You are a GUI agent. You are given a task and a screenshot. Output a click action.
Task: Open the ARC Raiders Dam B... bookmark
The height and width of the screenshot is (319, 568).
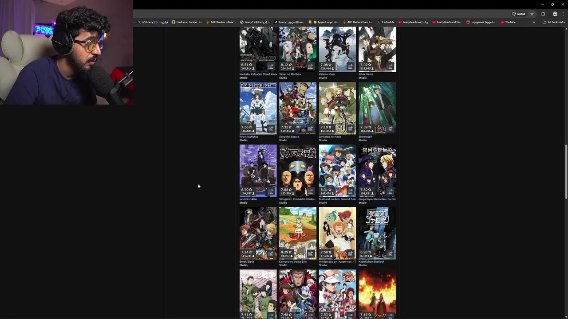coord(357,22)
